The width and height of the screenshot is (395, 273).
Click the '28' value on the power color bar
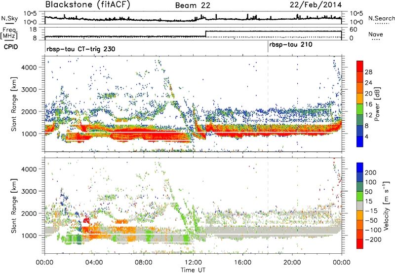pos(368,72)
